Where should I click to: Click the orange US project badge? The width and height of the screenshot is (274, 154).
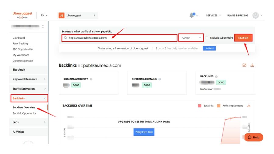click(61, 15)
